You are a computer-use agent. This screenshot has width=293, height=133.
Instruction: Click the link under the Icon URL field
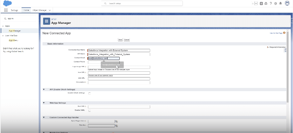tap(100, 76)
